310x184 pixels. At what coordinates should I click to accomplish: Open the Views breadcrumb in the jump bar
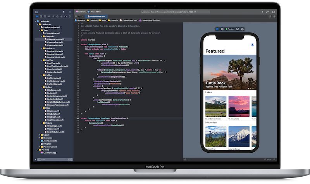coord(103,20)
